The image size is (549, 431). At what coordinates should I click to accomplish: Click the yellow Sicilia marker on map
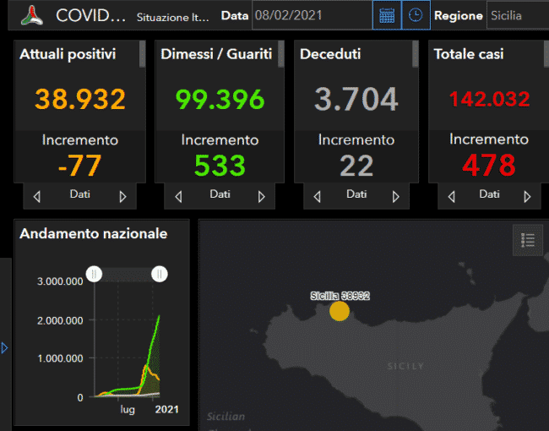[340, 311]
